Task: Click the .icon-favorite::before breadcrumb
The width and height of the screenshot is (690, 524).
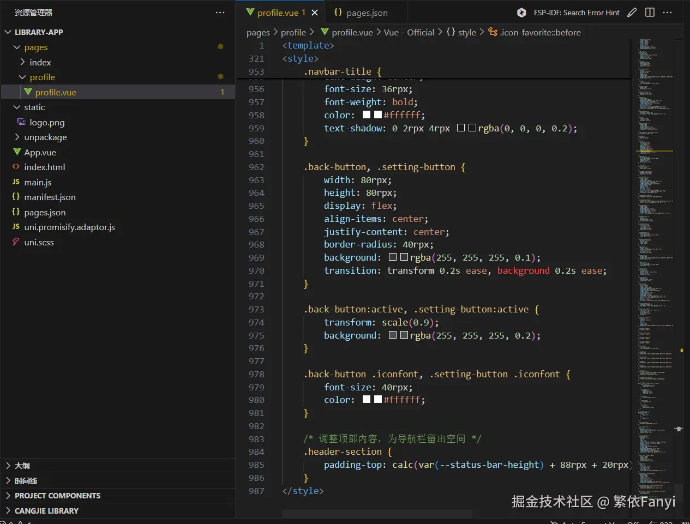Action: [x=540, y=33]
